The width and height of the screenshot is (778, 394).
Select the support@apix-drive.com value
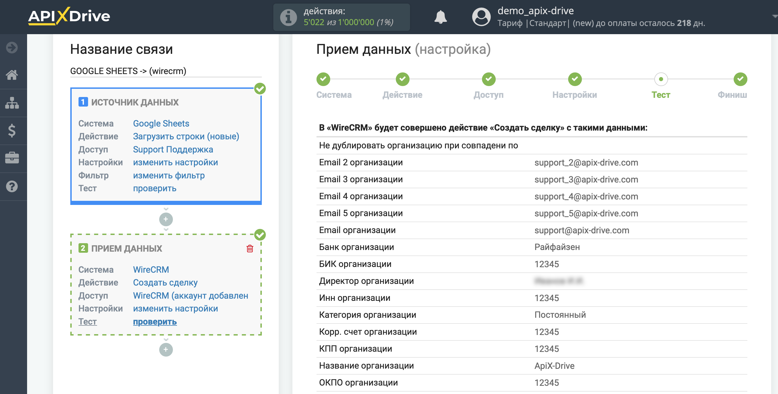582,230
